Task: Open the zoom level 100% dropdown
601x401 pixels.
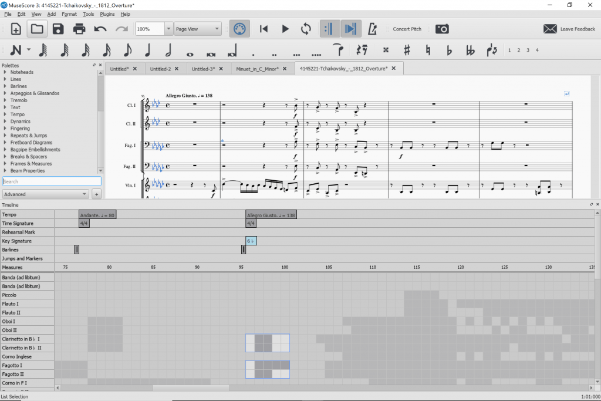Action: click(168, 29)
